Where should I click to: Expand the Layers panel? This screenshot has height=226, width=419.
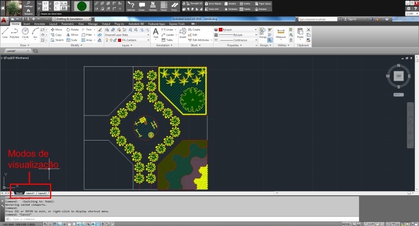pyautogui.click(x=127, y=45)
